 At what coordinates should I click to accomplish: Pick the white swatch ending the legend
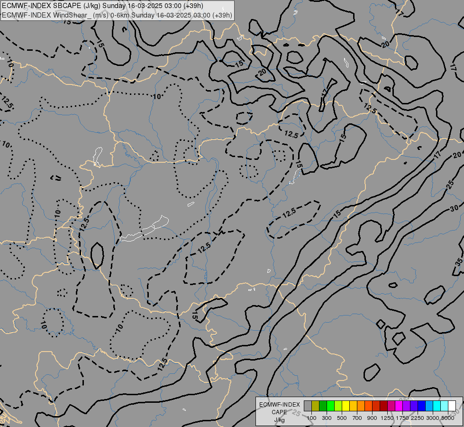(x=452, y=406)
